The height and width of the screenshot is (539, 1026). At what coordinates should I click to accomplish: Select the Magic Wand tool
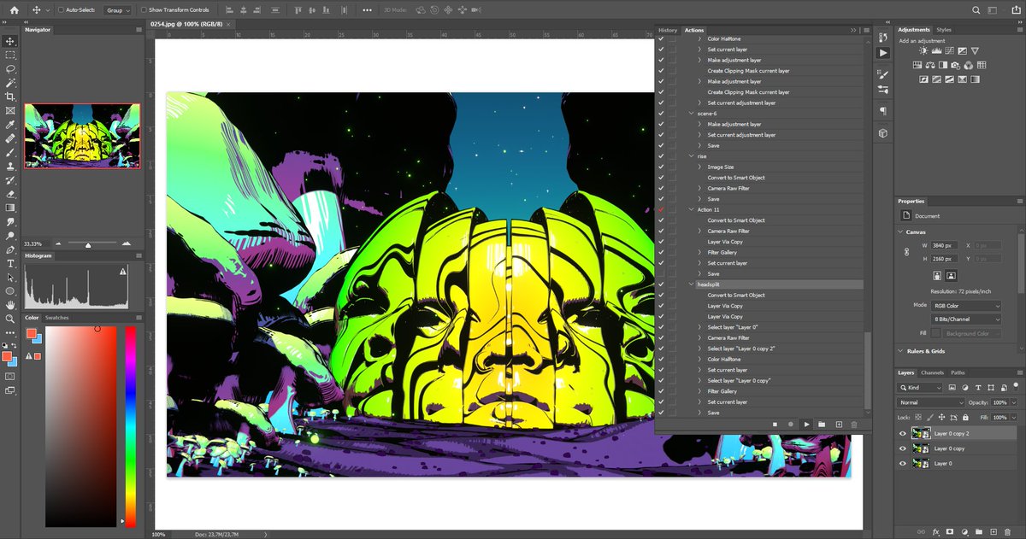click(x=10, y=83)
